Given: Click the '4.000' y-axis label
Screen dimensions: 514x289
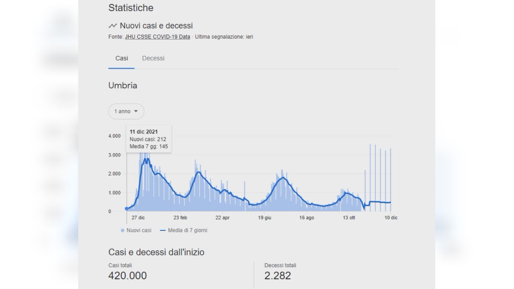Looking at the screenshot, I should (114, 136).
